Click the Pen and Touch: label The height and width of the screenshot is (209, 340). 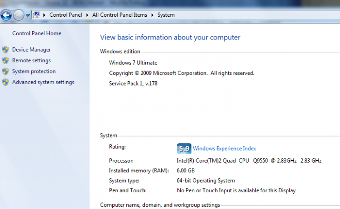(x=128, y=190)
